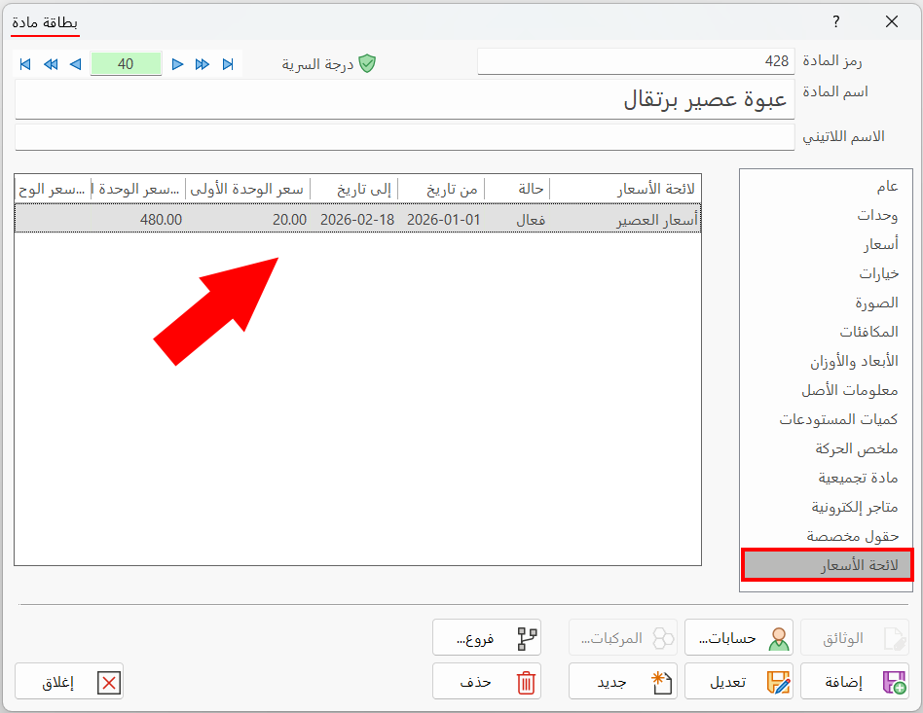Screen dimensions: 923x713
Task: Open the أسعار tab
Action: (x=880, y=244)
